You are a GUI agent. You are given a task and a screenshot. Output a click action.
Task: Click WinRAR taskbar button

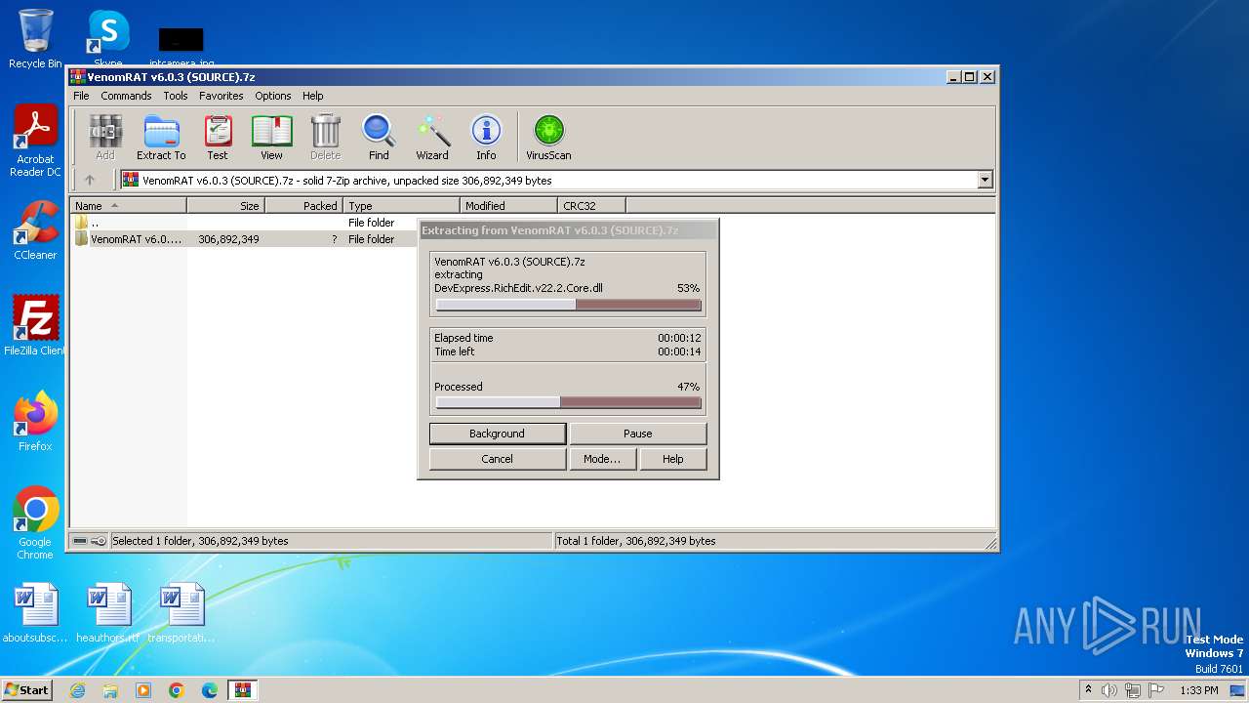coord(243,690)
